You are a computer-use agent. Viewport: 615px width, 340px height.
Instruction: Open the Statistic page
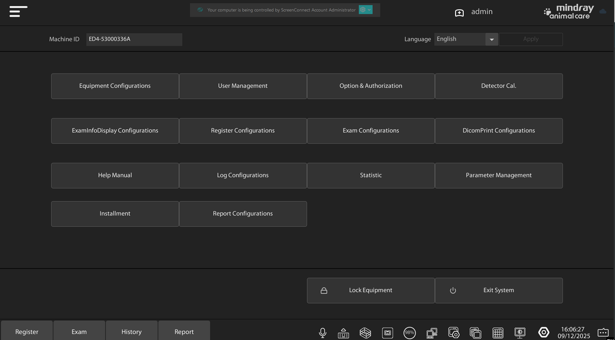pyautogui.click(x=371, y=175)
